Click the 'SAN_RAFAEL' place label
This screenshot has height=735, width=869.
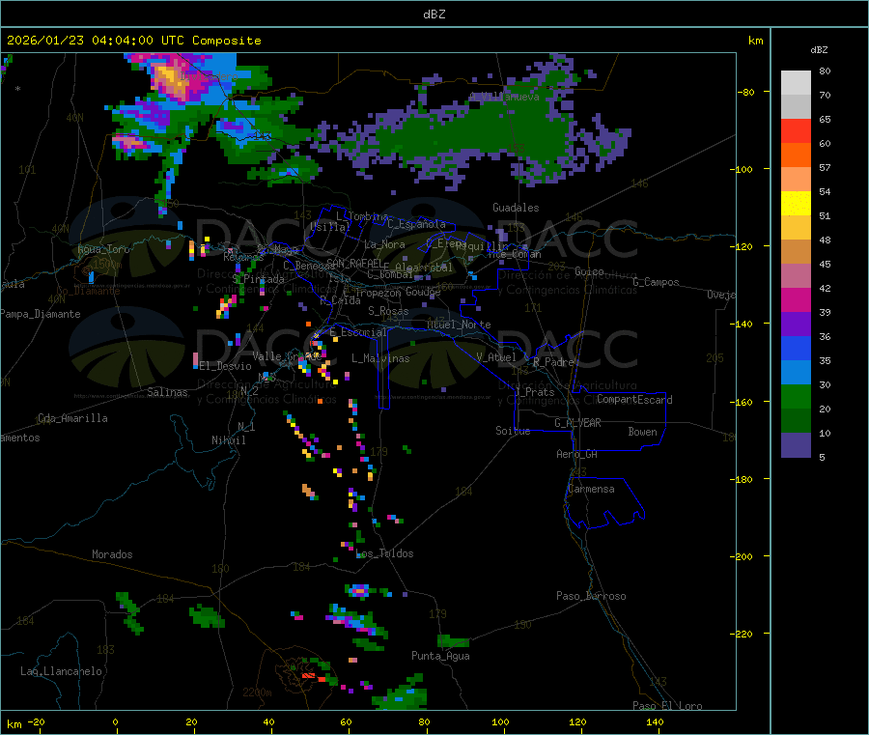click(x=354, y=263)
